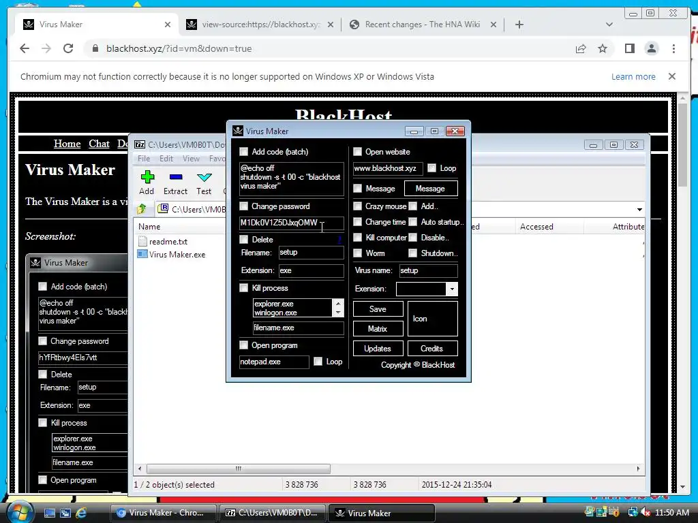Open a new browser tab with plus
This screenshot has width=698, height=523.
pos(519,25)
